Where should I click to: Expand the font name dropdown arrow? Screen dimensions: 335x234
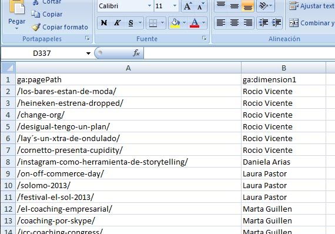pyautogui.click(x=150, y=6)
